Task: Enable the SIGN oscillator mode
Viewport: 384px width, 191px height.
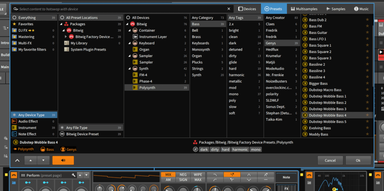Action: [x=183, y=180]
